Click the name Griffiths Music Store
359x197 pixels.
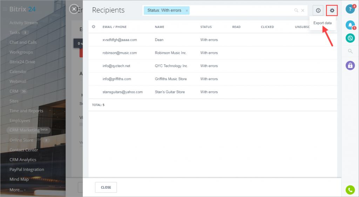tap(171, 79)
